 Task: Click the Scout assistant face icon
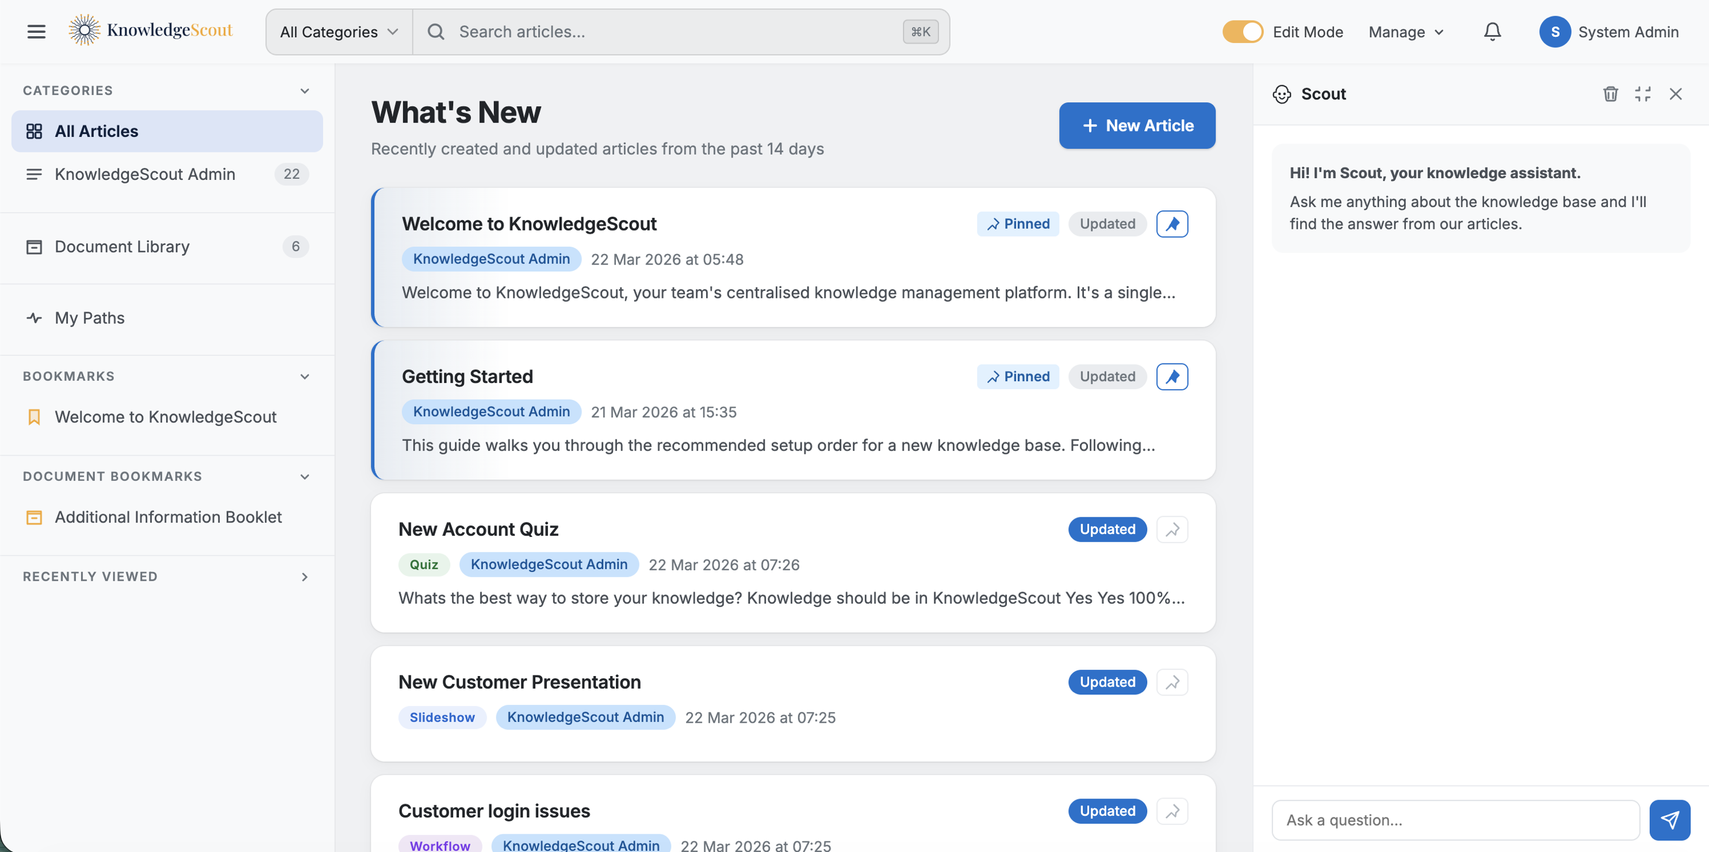(1282, 94)
